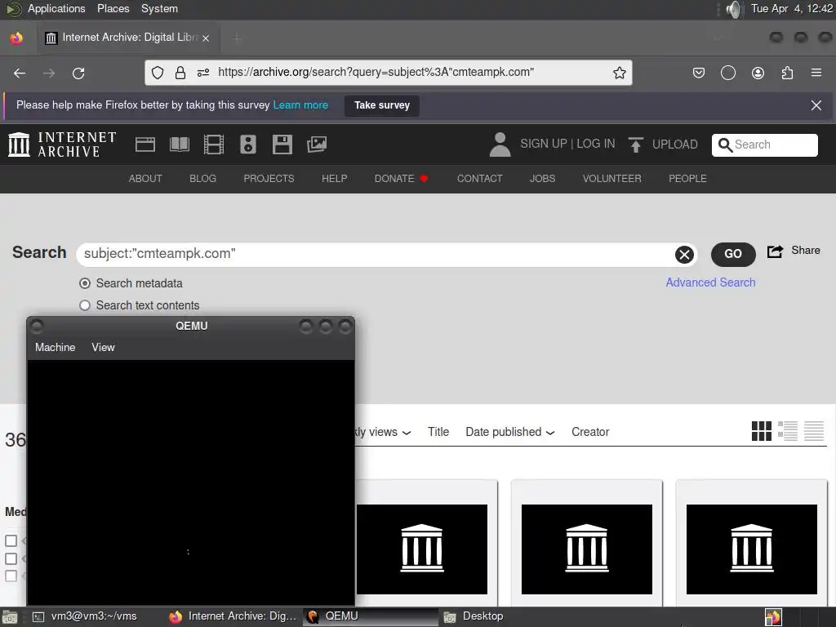Open the JOBS nav link
Viewport: 836px width, 627px height.
click(x=542, y=179)
